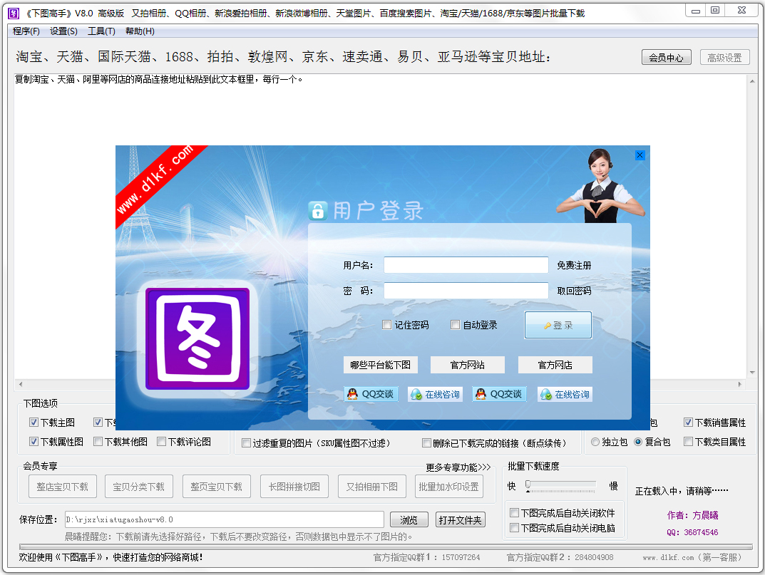Open the 程序(F) menu
The image size is (765, 575).
pos(26,31)
